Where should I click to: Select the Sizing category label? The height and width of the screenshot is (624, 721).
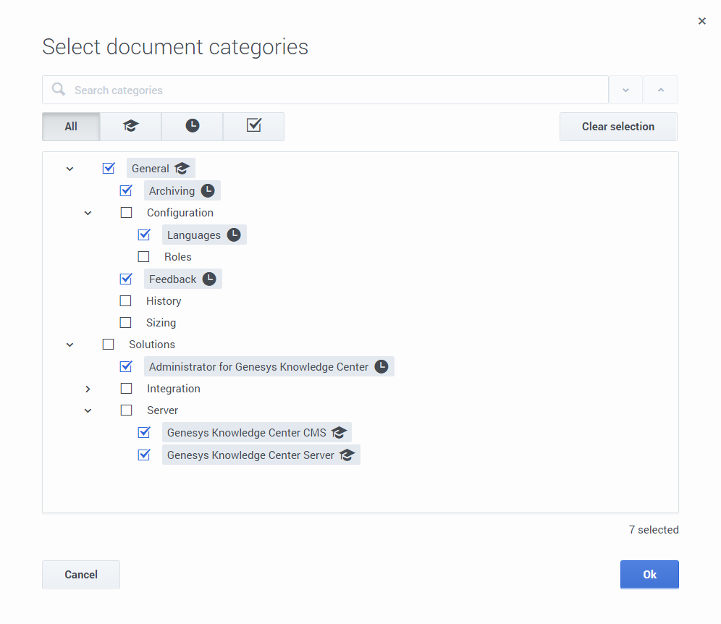click(x=161, y=323)
